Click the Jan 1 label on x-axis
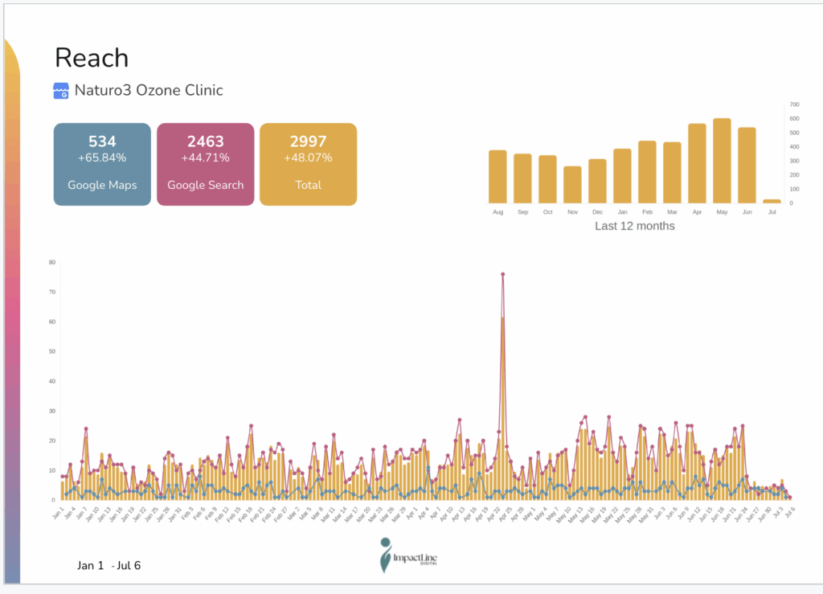 click(57, 514)
